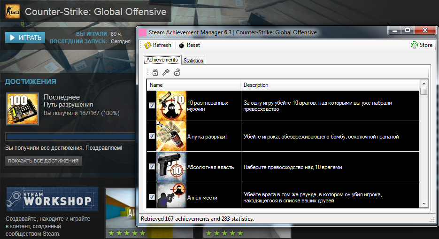The image size is (439, 239).
Task: Click the list scrollbar down arrow
Action: pos(424,204)
